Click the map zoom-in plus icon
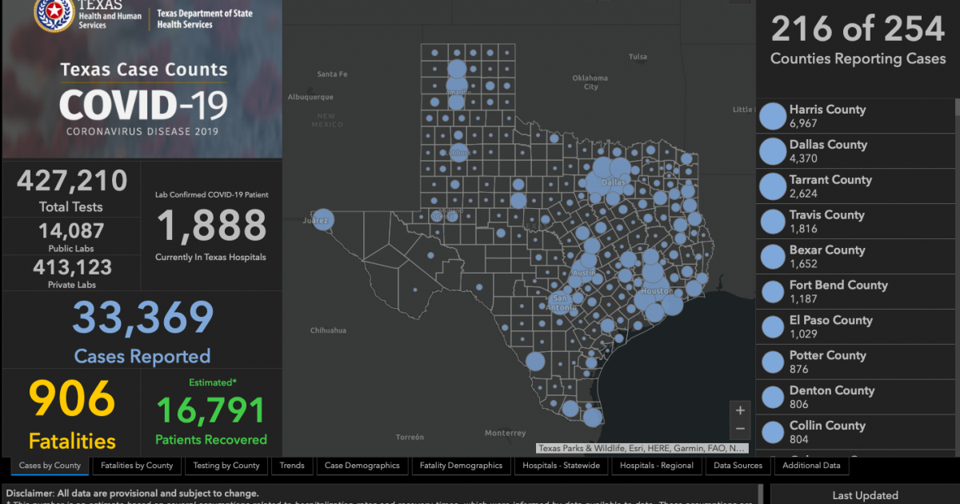The height and width of the screenshot is (504, 960). (740, 409)
